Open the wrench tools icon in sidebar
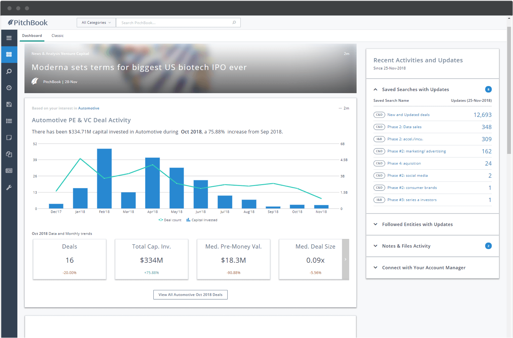Image resolution: width=513 pixels, height=338 pixels. pos(9,187)
